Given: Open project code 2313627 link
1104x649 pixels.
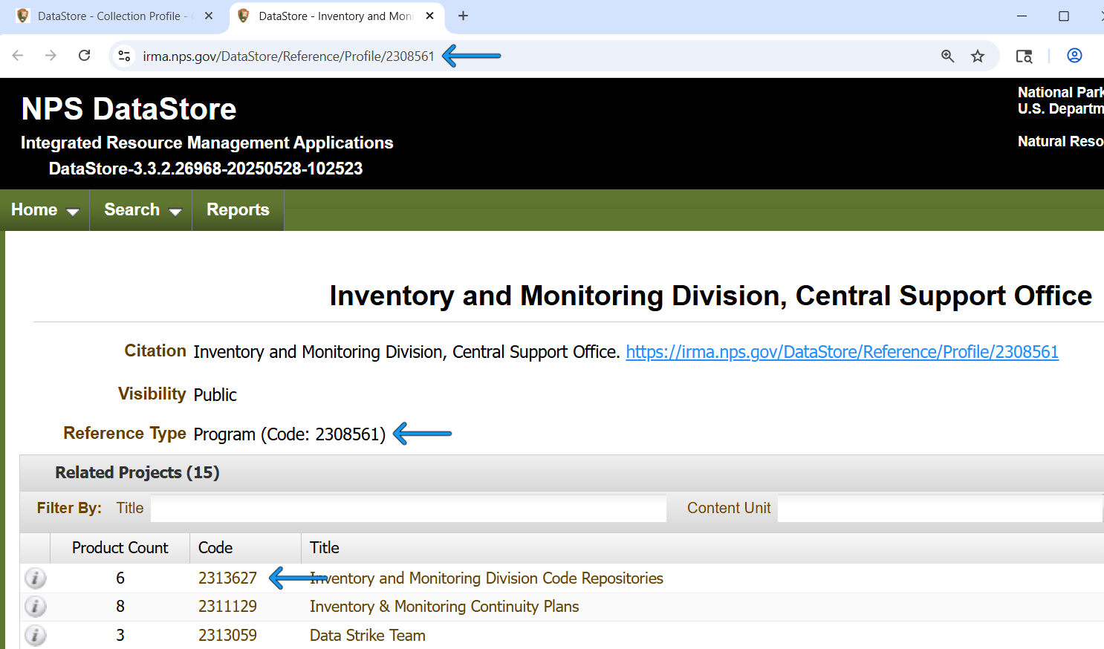Looking at the screenshot, I should 227,578.
